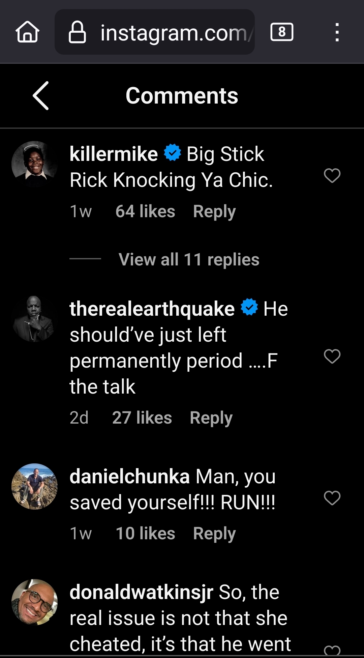Open therealearthquake's profile picture
364x658 pixels.
[34, 319]
